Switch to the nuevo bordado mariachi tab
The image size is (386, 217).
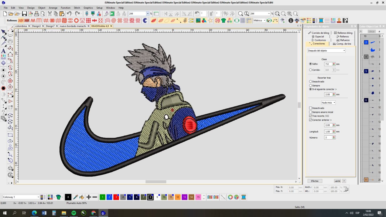pos(73,26)
